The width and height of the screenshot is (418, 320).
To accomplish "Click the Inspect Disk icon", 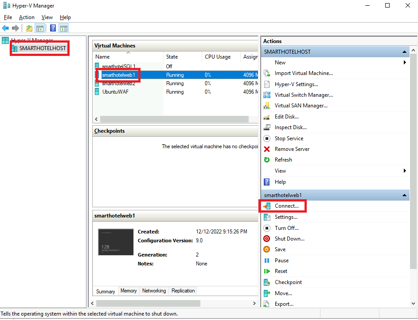I will 266,127.
